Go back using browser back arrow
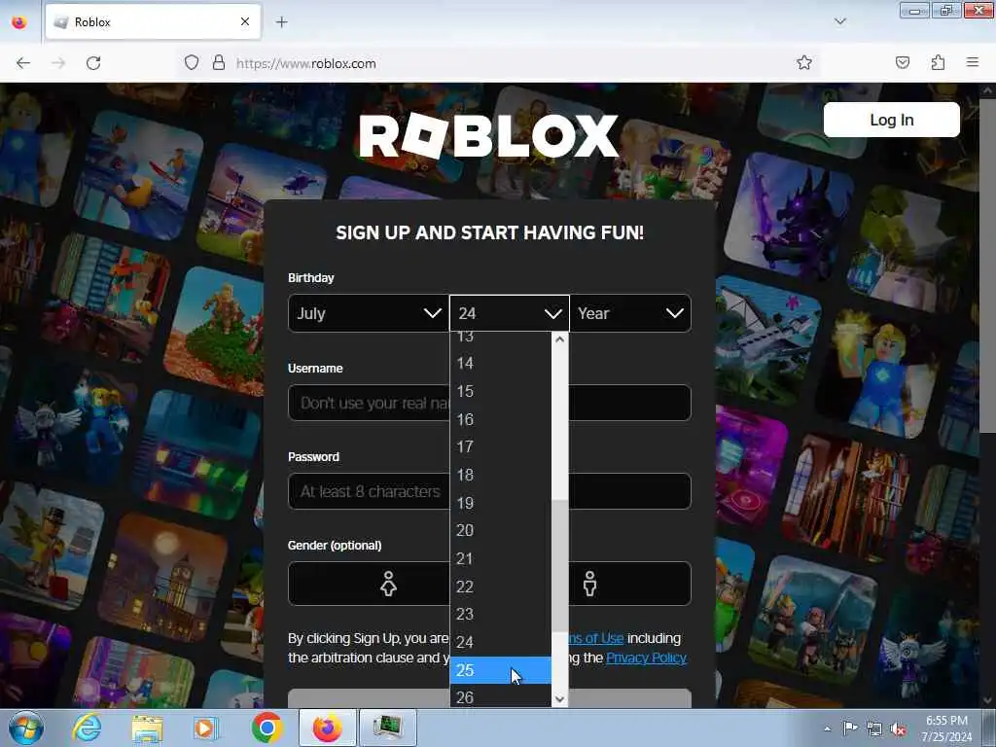Viewport: 996px width, 747px height. (23, 63)
